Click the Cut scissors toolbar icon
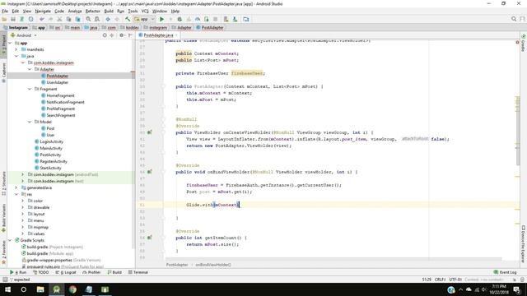This screenshot has width=527, height=296. coord(59,19)
